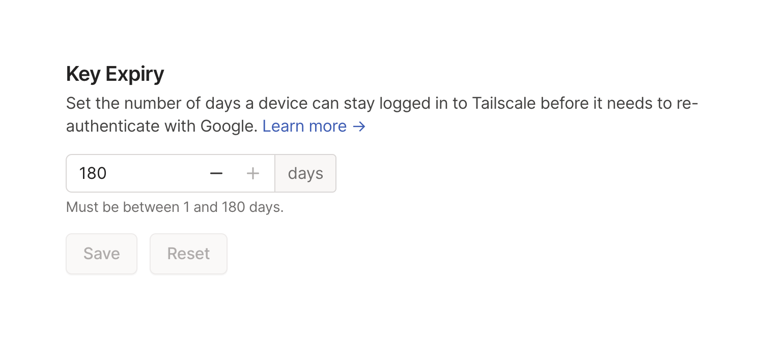Open the Learn more documentation link
The image size is (763, 341).
(304, 126)
